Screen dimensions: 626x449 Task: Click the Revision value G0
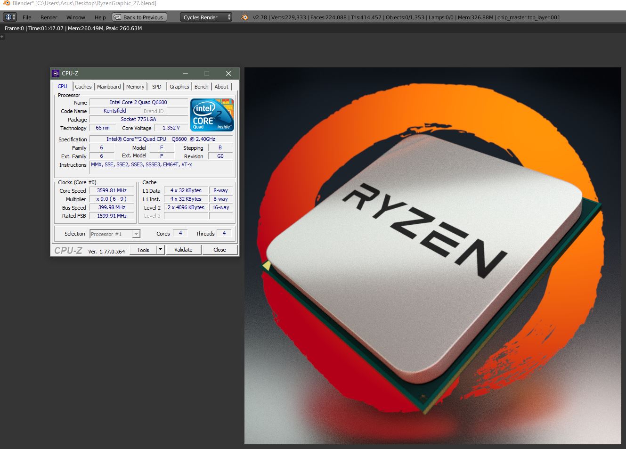[220, 156]
